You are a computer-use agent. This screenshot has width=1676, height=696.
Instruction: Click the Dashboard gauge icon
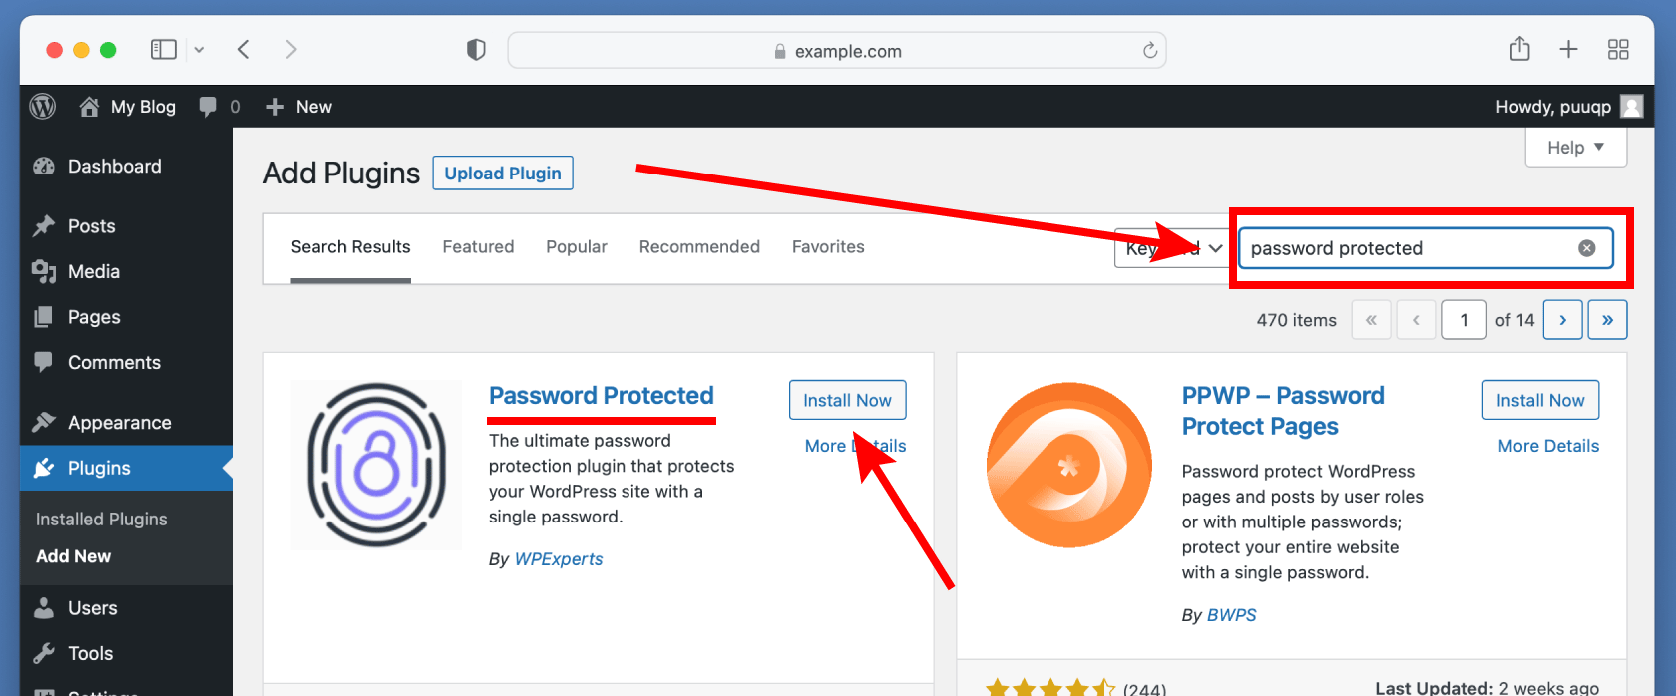tap(43, 167)
